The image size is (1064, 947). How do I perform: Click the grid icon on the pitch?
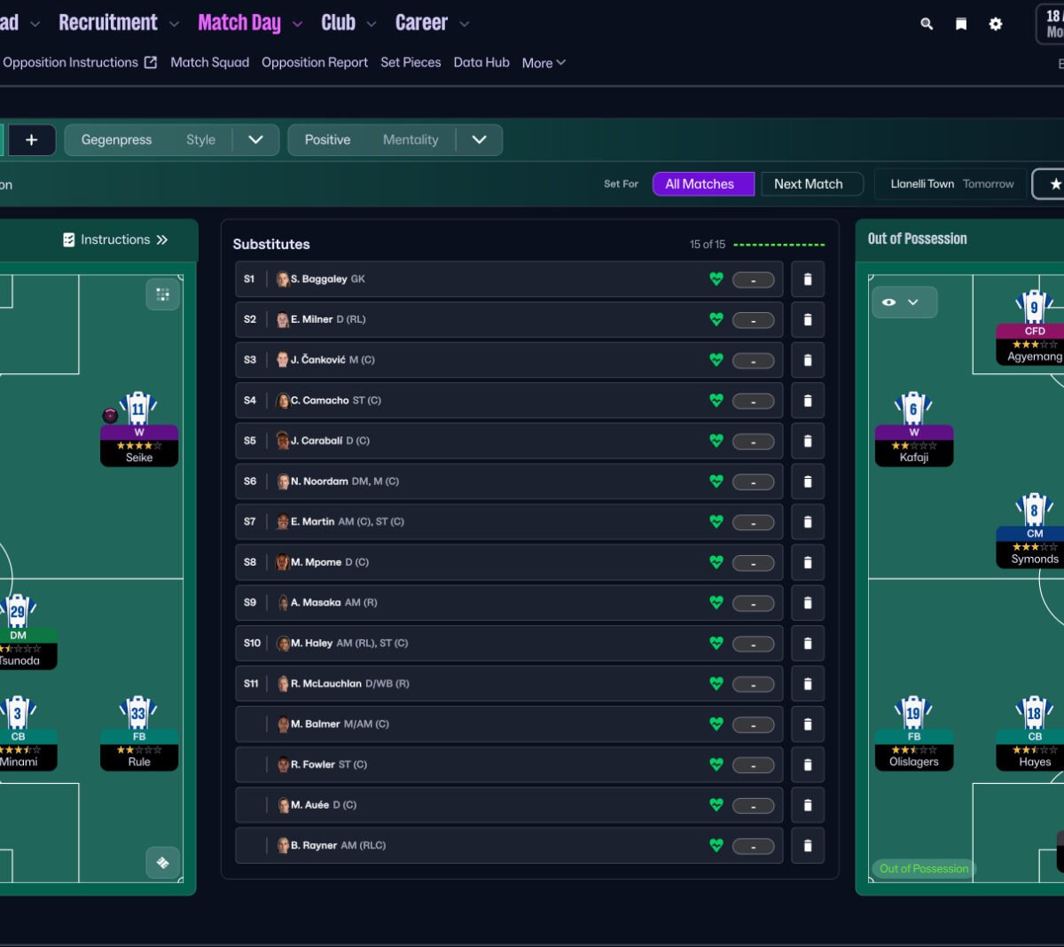tap(162, 294)
